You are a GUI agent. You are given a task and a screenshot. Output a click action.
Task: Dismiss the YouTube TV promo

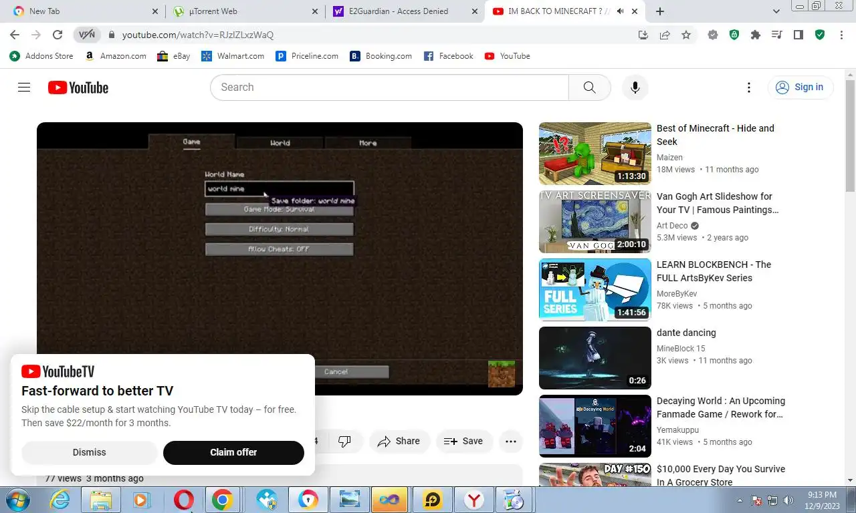click(x=89, y=452)
